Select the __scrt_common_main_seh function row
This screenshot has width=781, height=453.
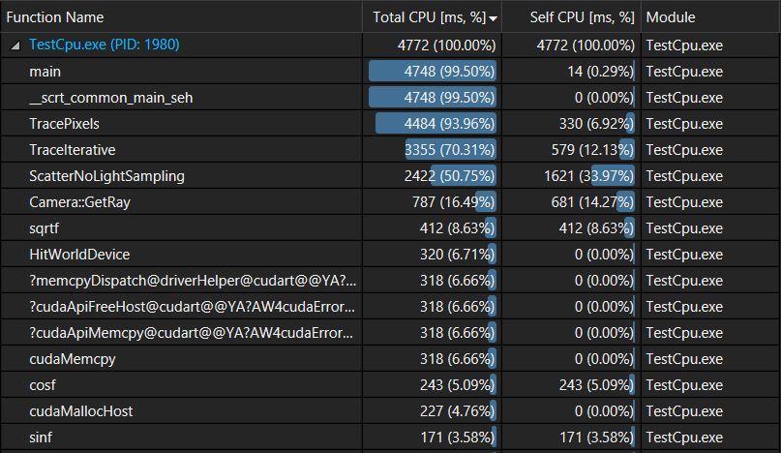pos(391,98)
